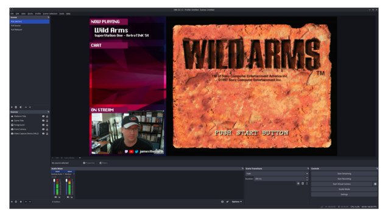Hide the Foreground source

43,125
